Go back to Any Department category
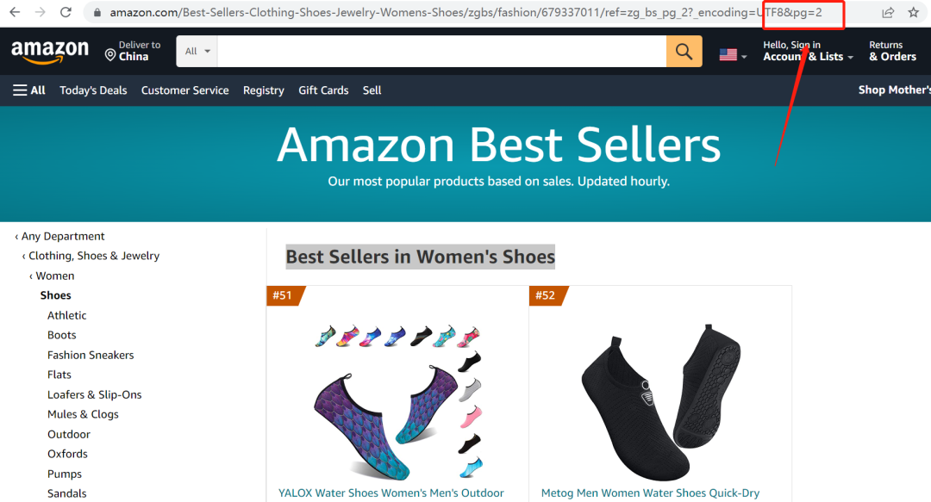The width and height of the screenshot is (931, 502). [62, 236]
